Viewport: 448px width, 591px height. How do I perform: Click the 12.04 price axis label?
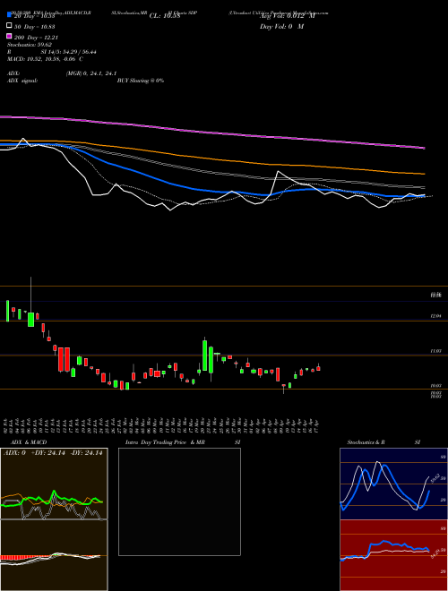click(435, 316)
